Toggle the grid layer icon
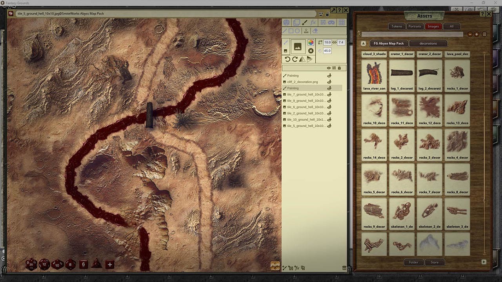 (x=342, y=22)
